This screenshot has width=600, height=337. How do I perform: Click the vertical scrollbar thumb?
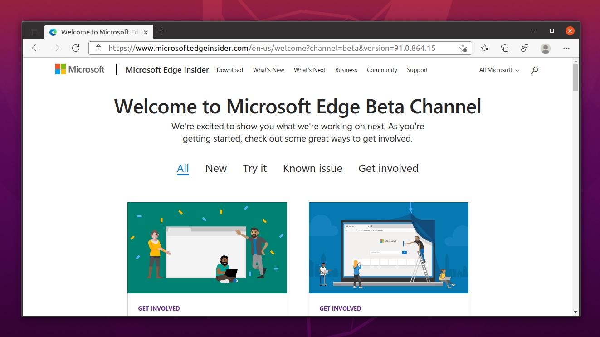[x=576, y=78]
